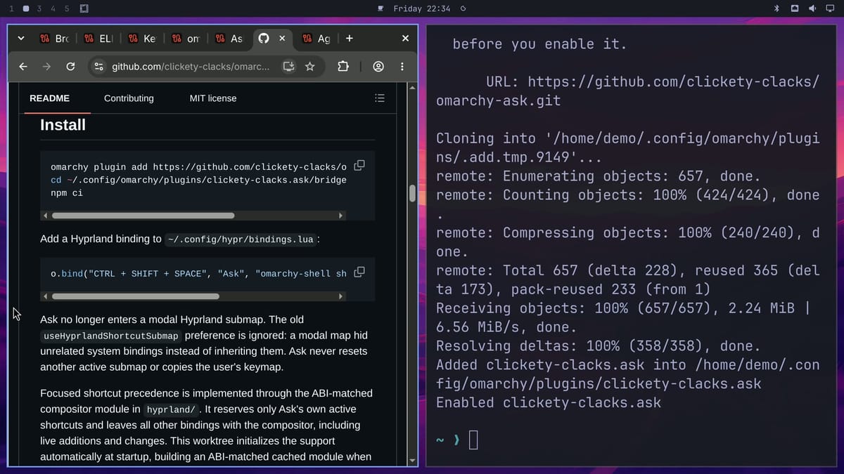Open the browser profile menu
The height and width of the screenshot is (474, 844).
(378, 67)
